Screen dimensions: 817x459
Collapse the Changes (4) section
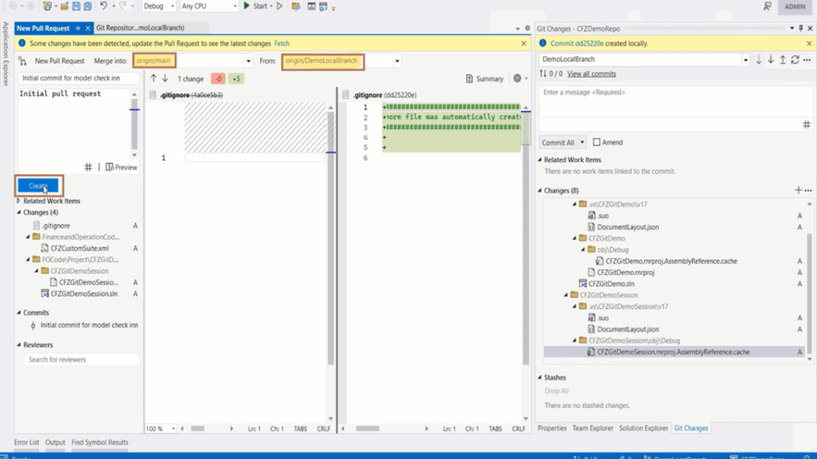(19, 212)
